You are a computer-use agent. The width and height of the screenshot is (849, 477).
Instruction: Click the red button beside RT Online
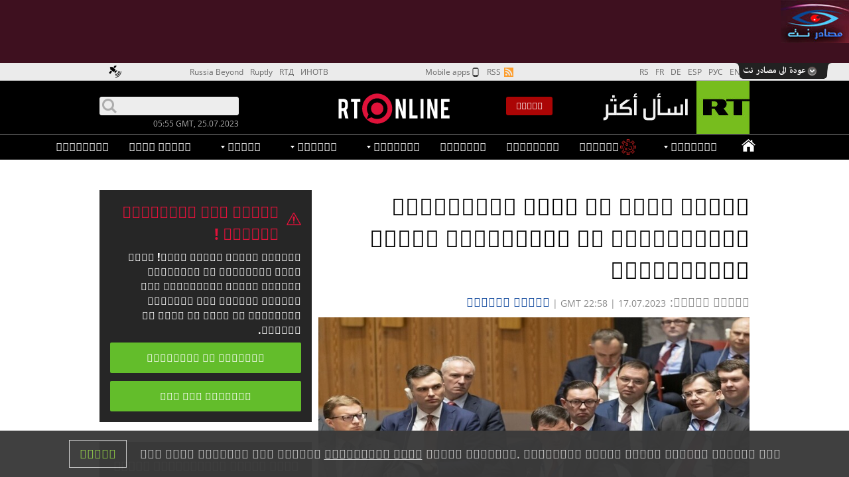pyautogui.click(x=529, y=106)
